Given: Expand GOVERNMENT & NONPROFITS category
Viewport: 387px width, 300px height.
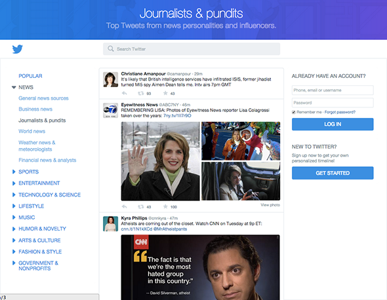Looking at the screenshot, I should click(x=14, y=263).
